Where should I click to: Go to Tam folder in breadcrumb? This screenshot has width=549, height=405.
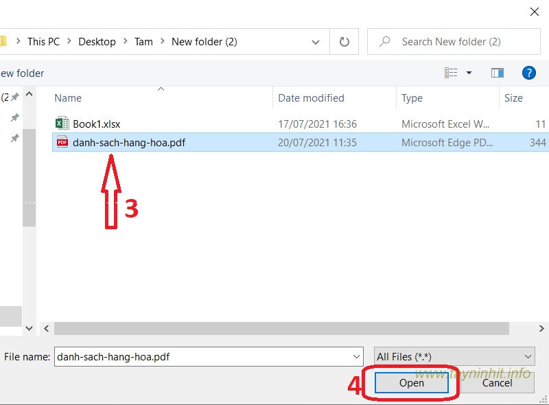[x=143, y=42]
